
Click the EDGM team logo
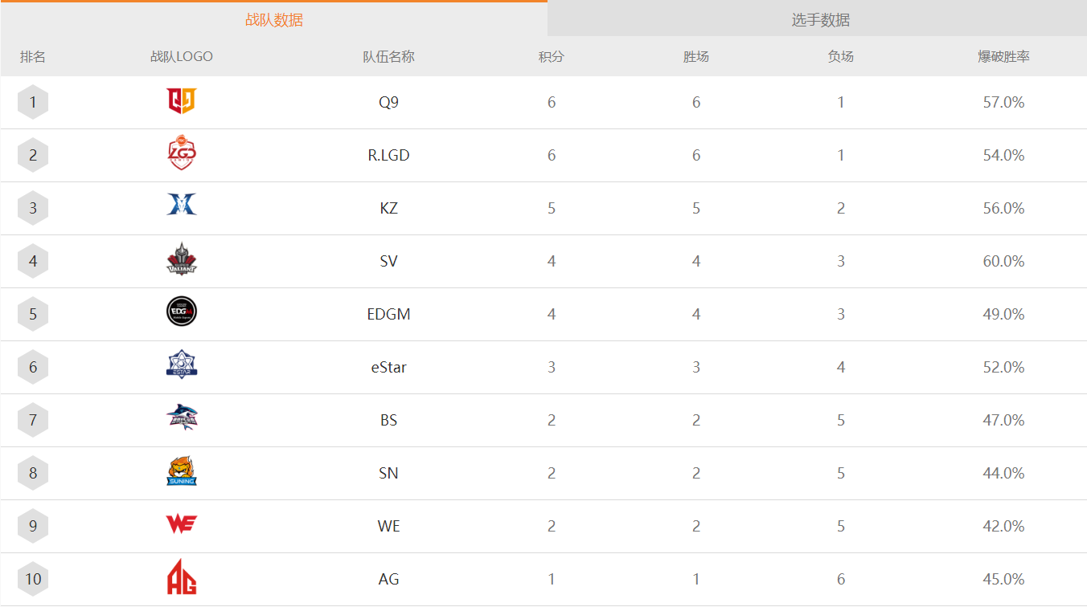coord(182,313)
